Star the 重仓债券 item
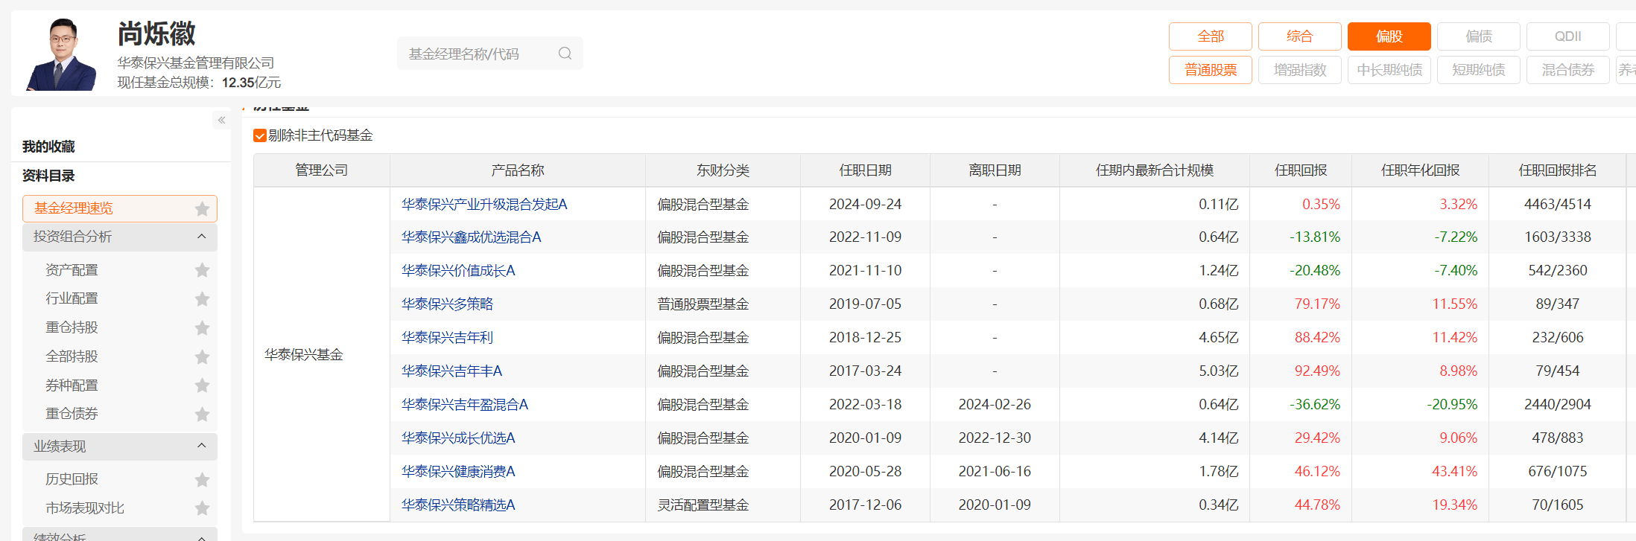 coord(202,414)
